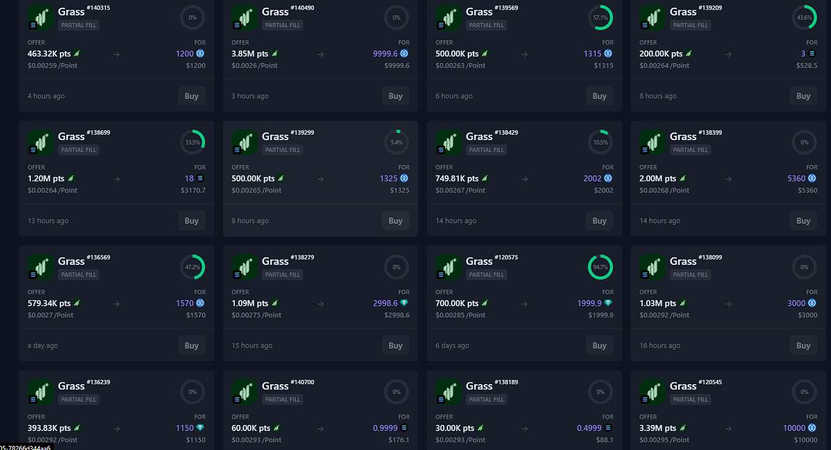The width and height of the screenshot is (831, 450).
Task: Click the PARTIAL FILL badge on order #140315
Action: [78, 25]
